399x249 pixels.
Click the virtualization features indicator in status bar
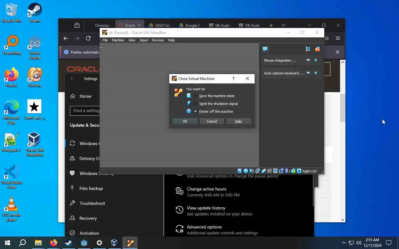click(287, 171)
